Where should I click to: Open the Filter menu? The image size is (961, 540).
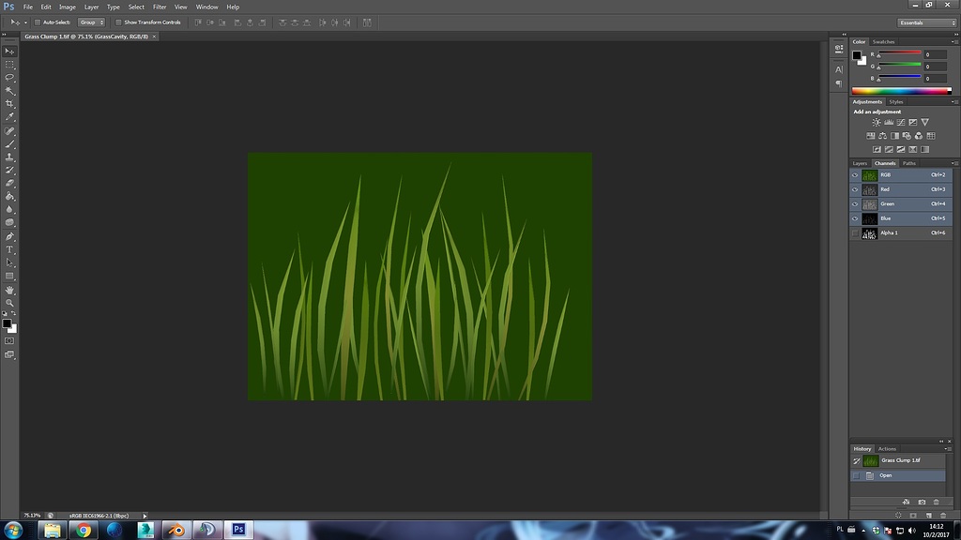160,7
